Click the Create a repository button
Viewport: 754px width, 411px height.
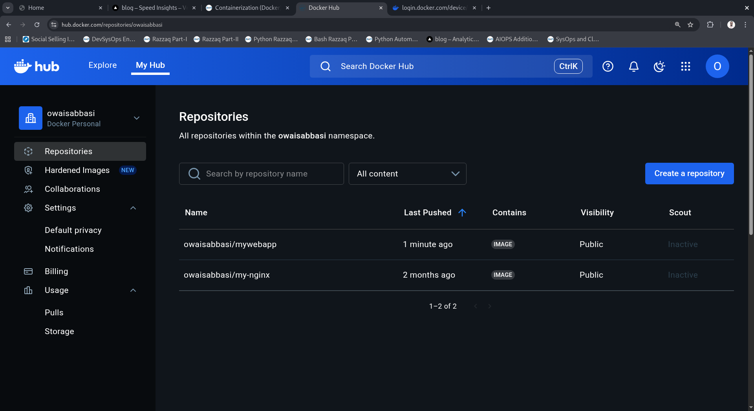[689, 173]
